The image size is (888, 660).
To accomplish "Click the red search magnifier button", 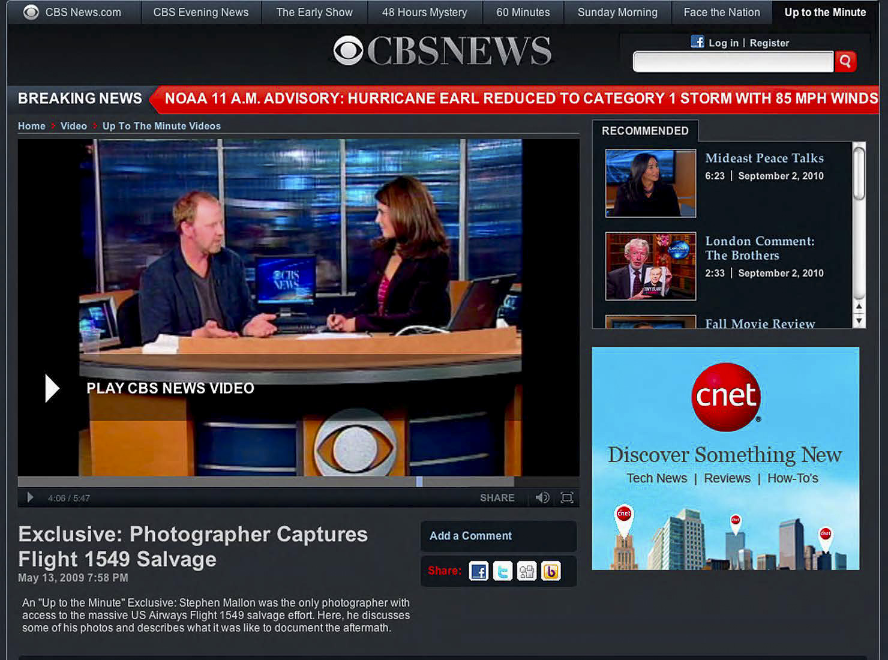I will coord(845,61).
